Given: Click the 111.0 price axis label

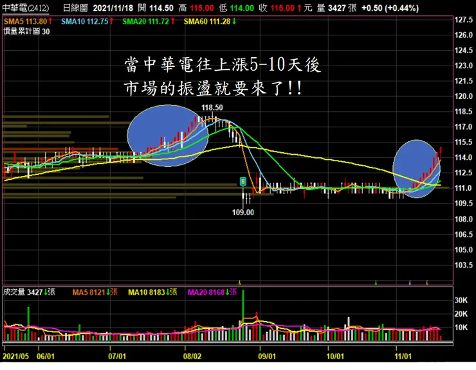Looking at the screenshot, I should (464, 188).
